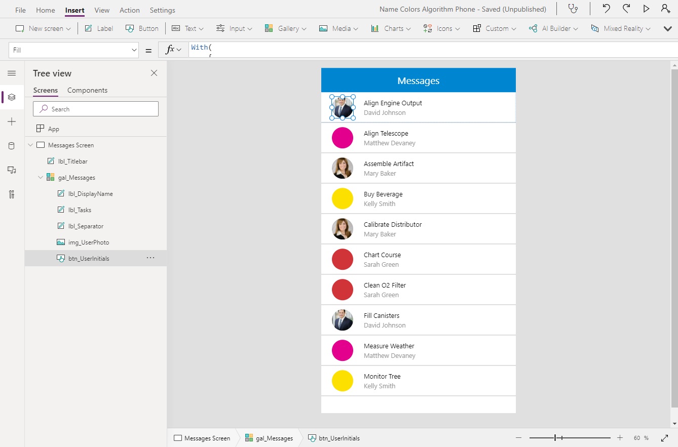Open the Insert pane using the plus icon
This screenshot has height=447, width=678.
tap(12, 121)
